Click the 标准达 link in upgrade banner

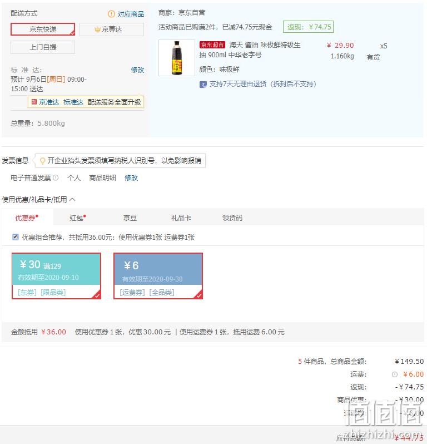tap(73, 102)
